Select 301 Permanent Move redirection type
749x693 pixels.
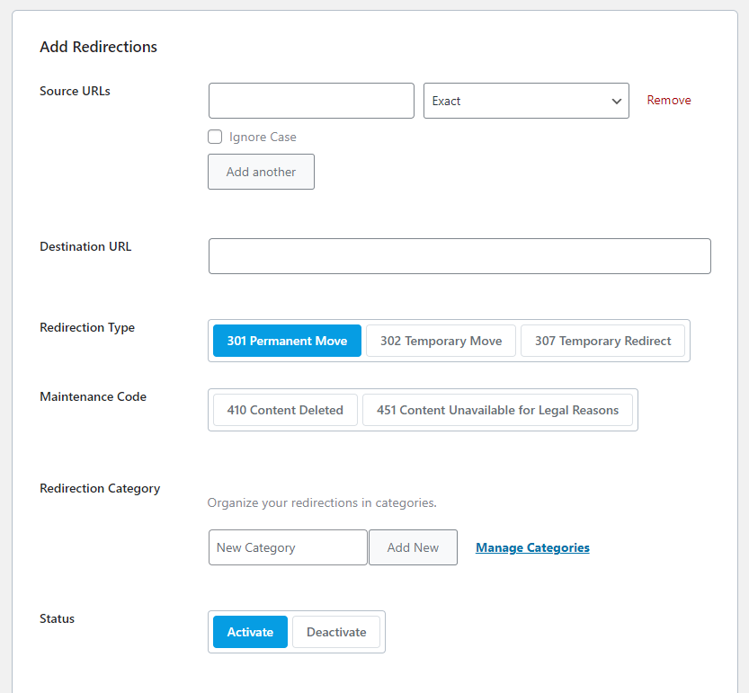(x=287, y=341)
